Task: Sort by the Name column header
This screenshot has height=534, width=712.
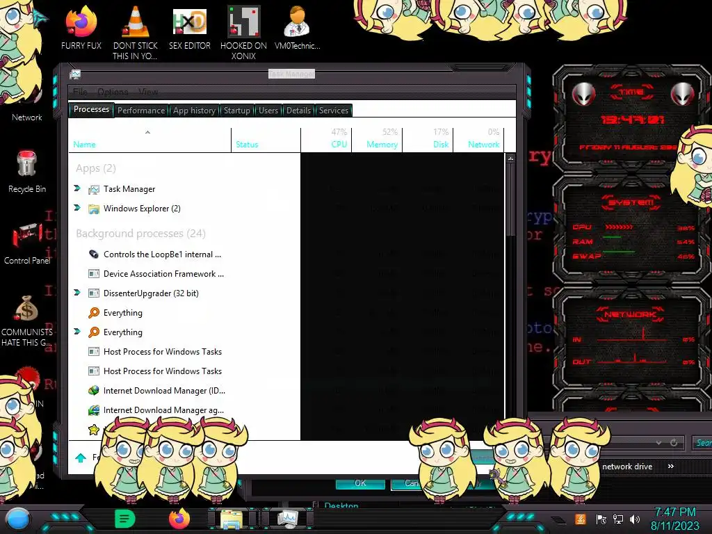Action: click(150, 140)
